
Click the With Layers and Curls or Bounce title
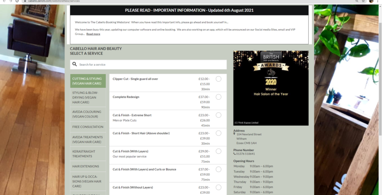pos(144,169)
